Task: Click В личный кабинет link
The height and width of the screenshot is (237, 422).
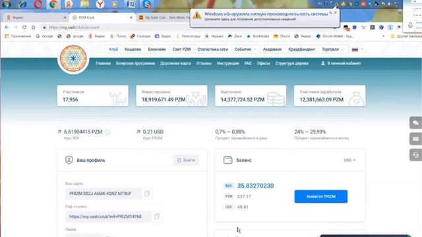Action: pyautogui.click(x=341, y=63)
